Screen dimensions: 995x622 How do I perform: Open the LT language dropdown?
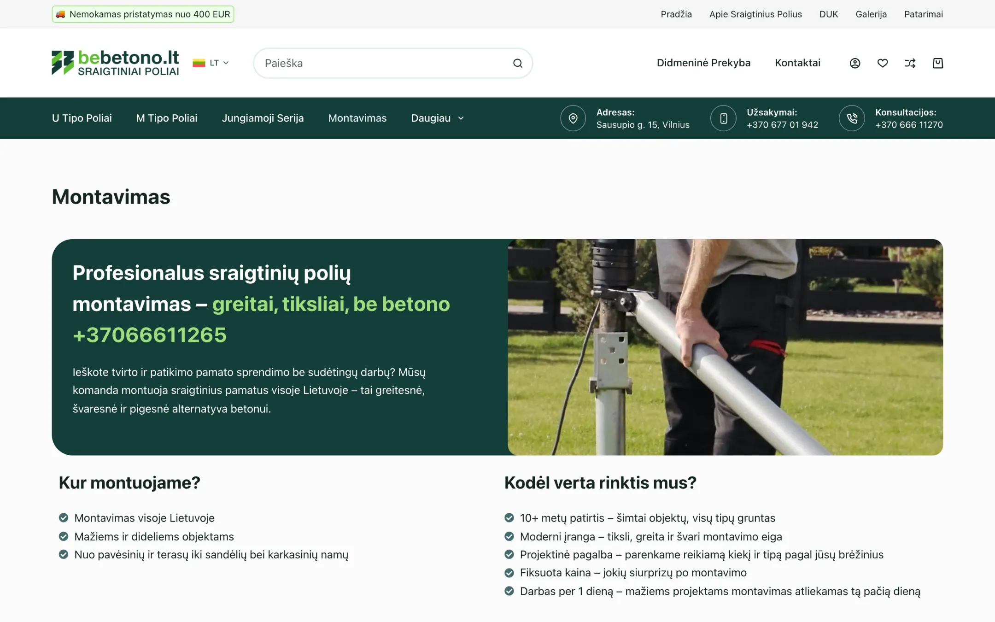tap(211, 63)
